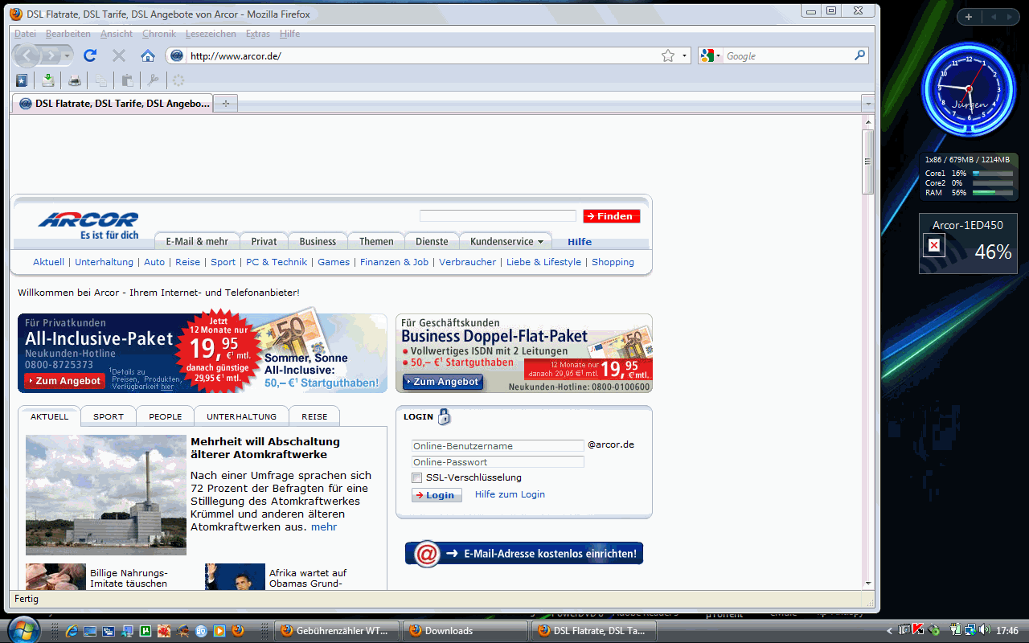This screenshot has height=643, width=1029.
Task: Switch to the Downloads taskbar window
Action: click(465, 631)
